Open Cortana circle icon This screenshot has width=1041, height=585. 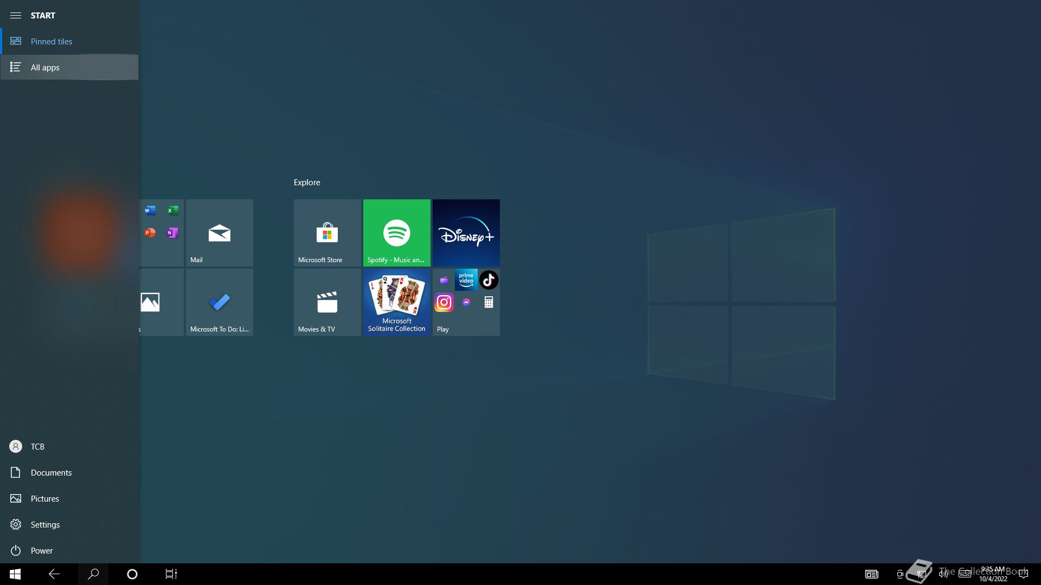[x=132, y=574]
